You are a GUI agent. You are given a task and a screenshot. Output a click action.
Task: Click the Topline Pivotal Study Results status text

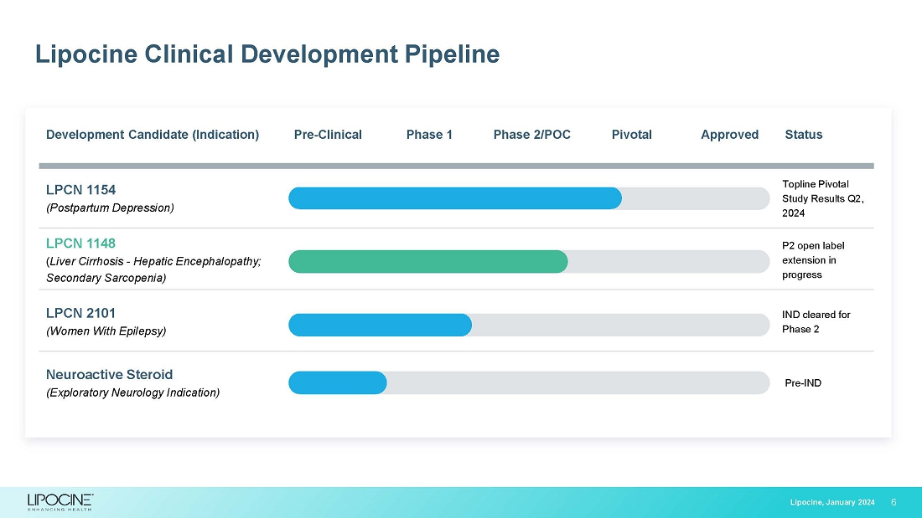[821, 198]
